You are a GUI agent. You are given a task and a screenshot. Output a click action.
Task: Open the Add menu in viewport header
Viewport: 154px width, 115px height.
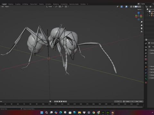click(x=3, y=7)
